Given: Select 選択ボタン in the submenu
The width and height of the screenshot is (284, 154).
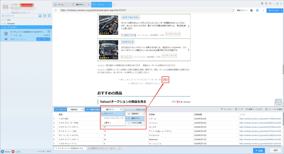Looking at the screenshot, I should point(135,118).
